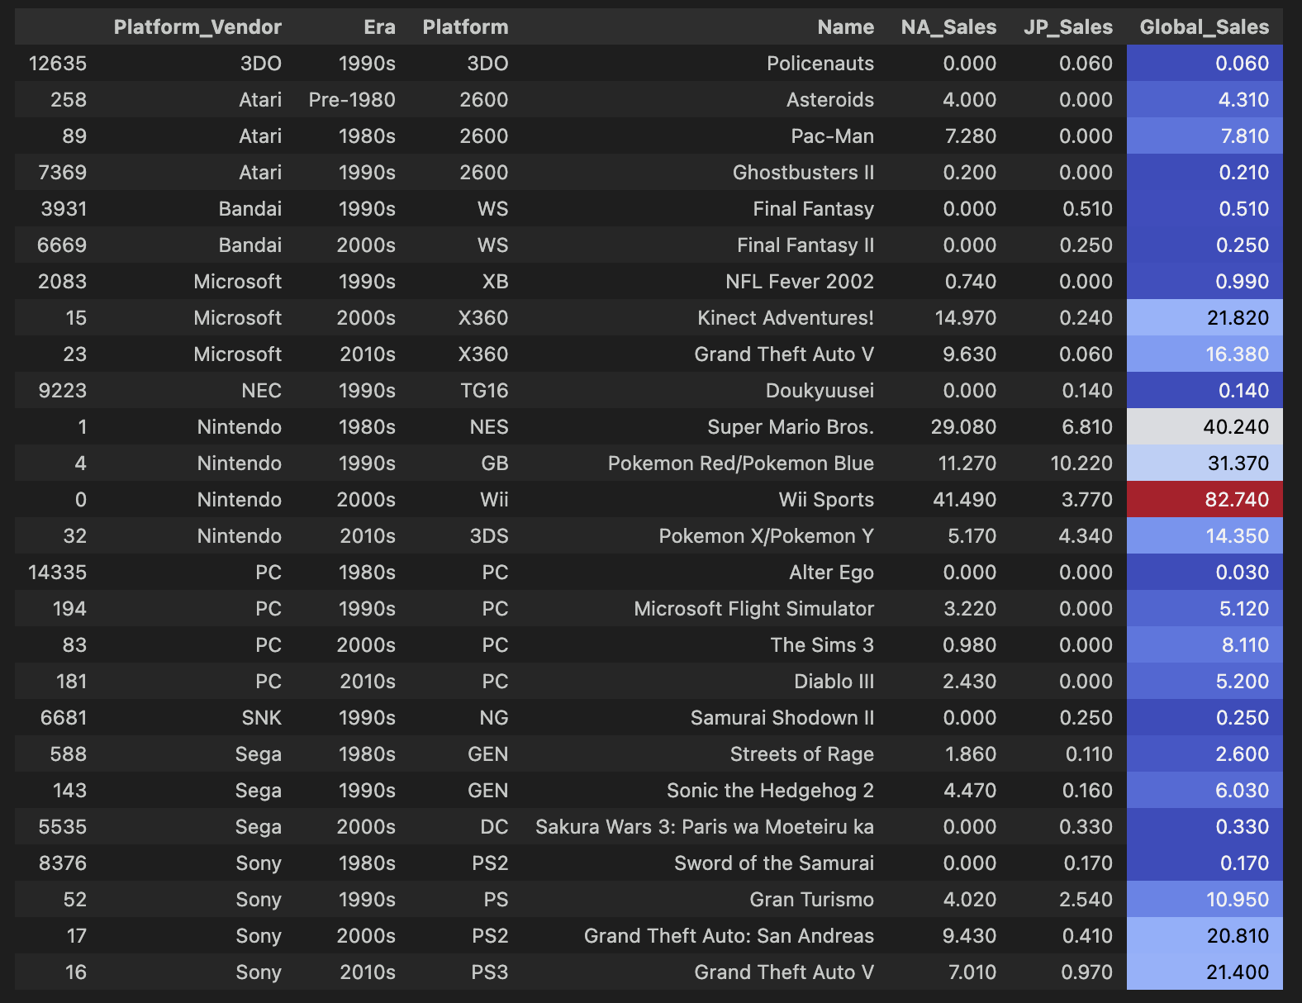
Task: Click the Diablo III name cell
Action: (x=834, y=682)
